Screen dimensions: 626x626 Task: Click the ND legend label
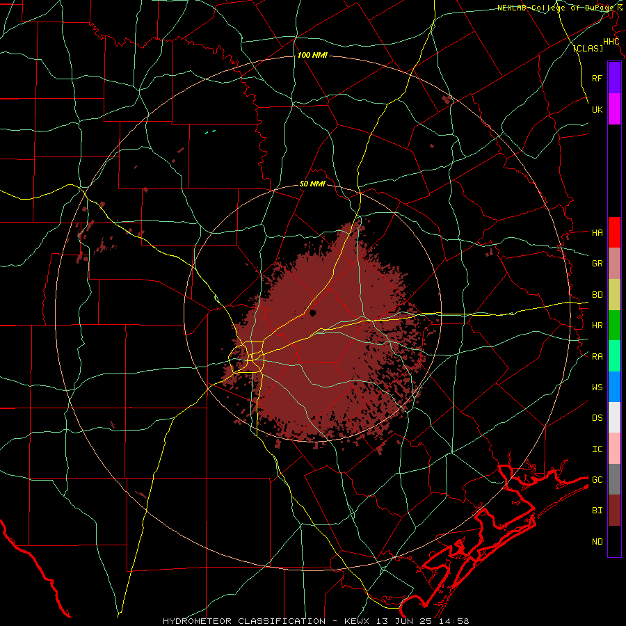597,542
